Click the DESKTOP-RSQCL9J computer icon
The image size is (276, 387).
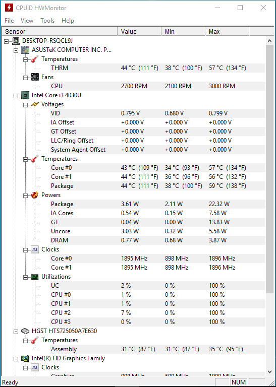click(x=16, y=41)
